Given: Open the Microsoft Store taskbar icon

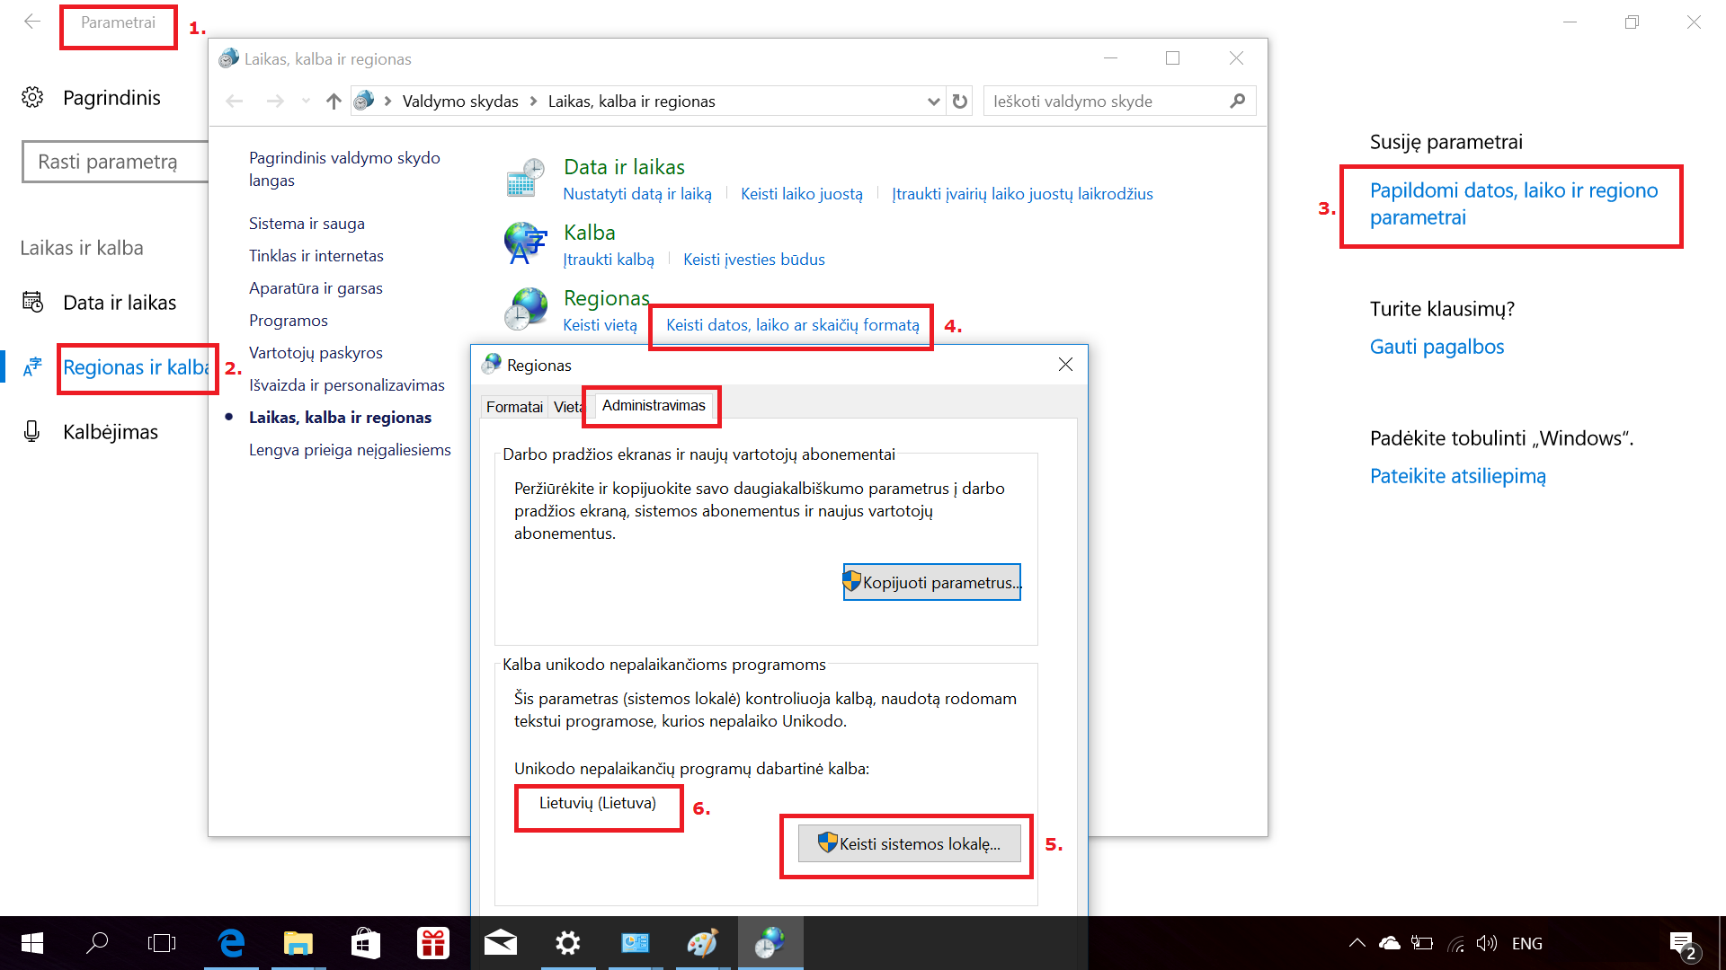Looking at the screenshot, I should point(366,943).
